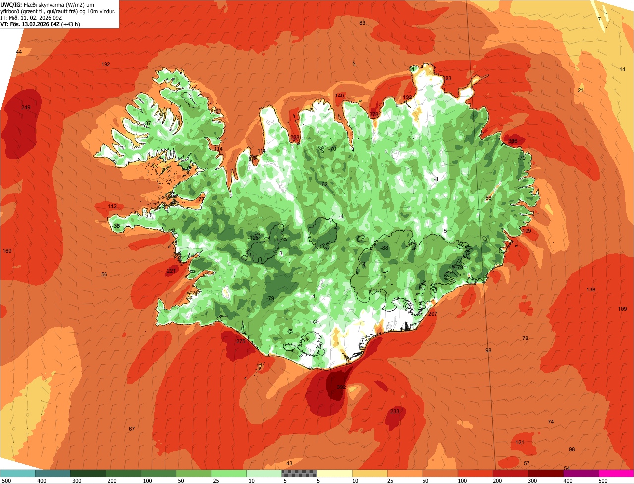Image resolution: width=634 pixels, height=484 pixels.
Task: Click the pale yellow swatch between 5 and 10
Action: point(334,474)
